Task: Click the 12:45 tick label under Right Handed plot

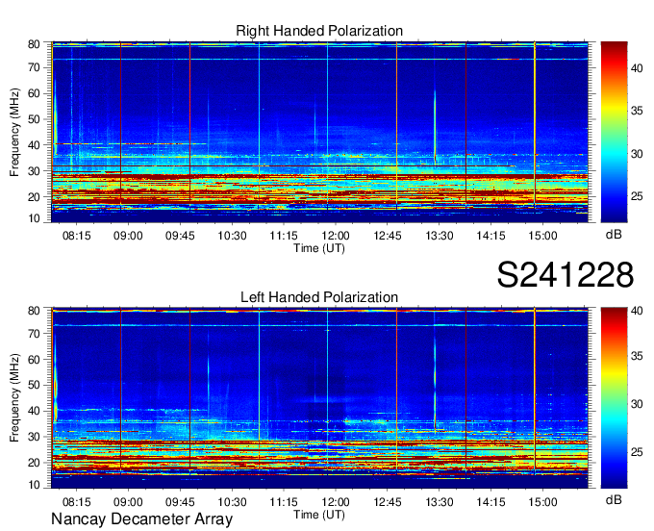Action: [x=387, y=236]
